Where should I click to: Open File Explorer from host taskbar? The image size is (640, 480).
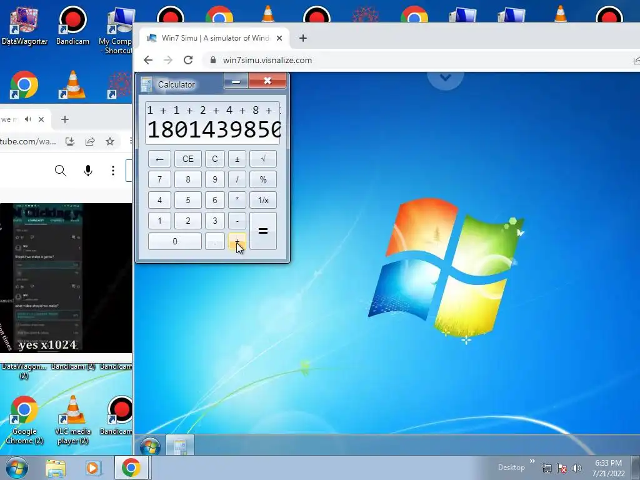coord(56,468)
